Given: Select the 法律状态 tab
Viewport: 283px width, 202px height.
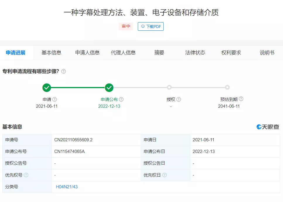Looking at the screenshot, I should click(x=195, y=53).
